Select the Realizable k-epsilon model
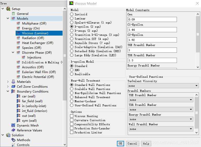 click(72, 74)
